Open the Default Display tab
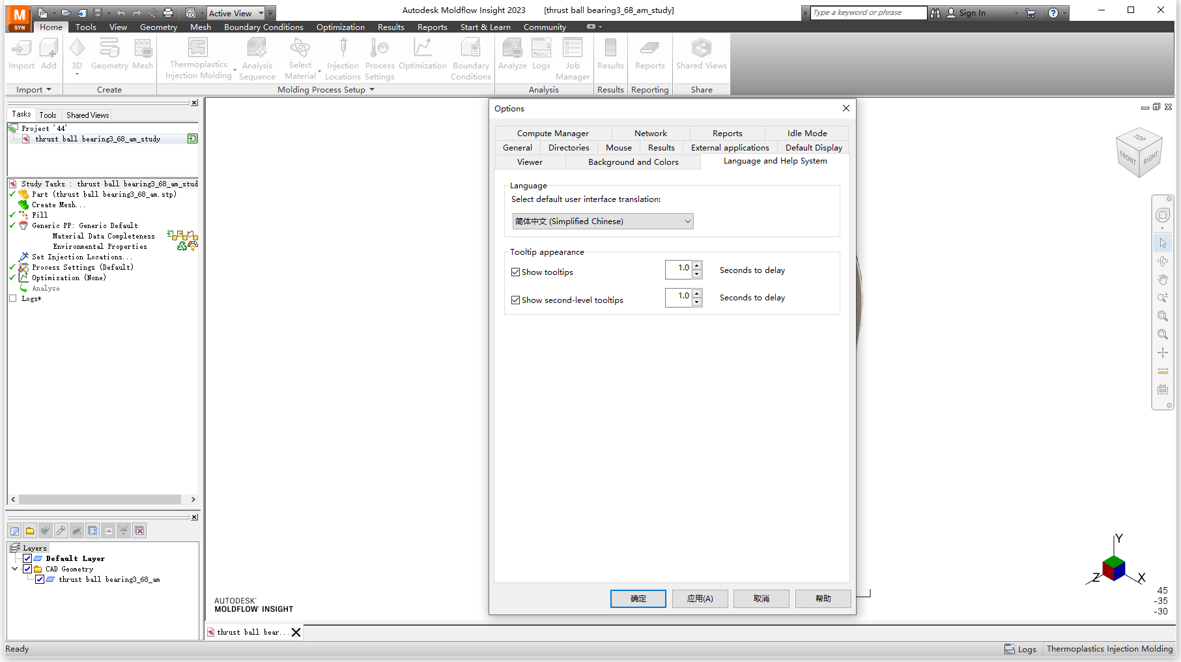The image size is (1181, 662). click(814, 148)
